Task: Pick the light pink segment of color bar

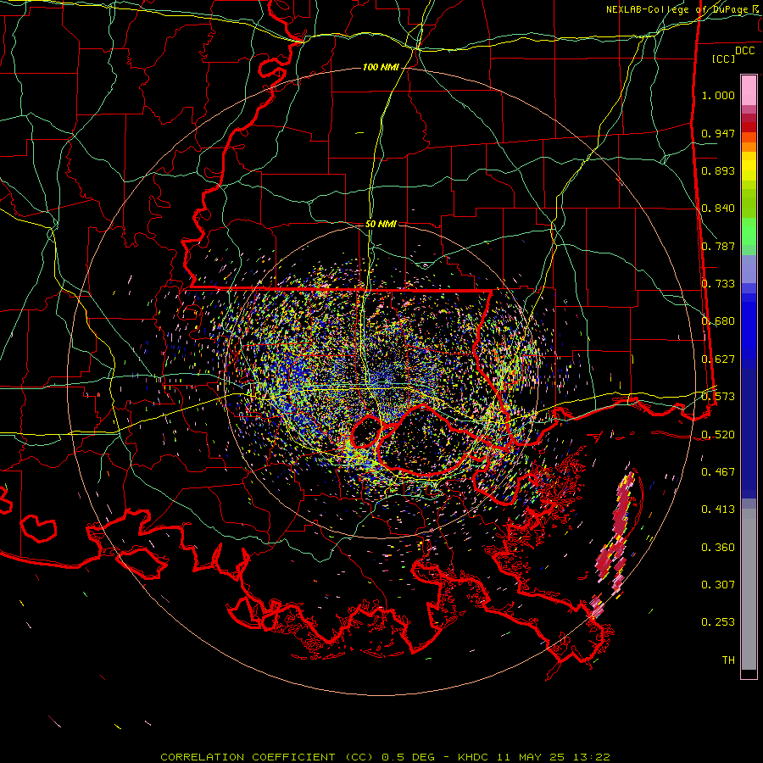Action: pos(749,90)
